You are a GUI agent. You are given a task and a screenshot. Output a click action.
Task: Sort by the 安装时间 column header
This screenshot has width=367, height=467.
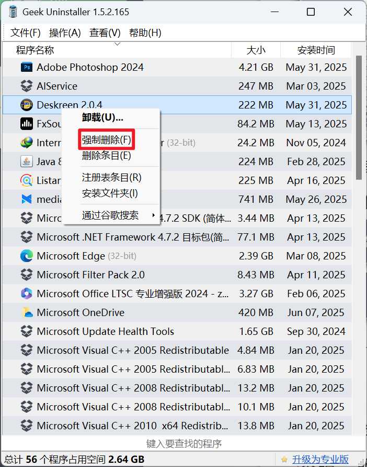[316, 50]
